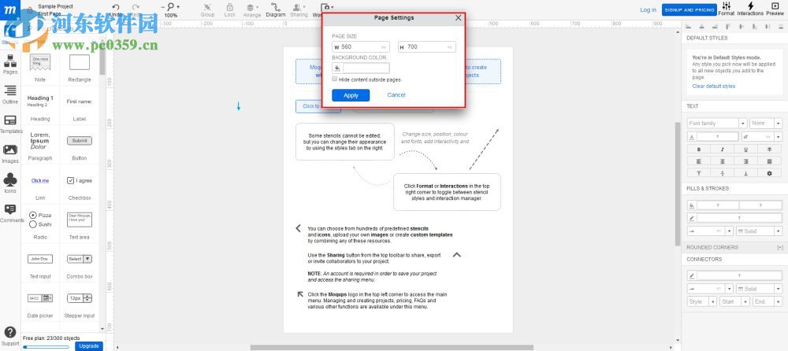Screen dimensions: 788x351
Task: Click the Upgrade button
Action: (89, 346)
